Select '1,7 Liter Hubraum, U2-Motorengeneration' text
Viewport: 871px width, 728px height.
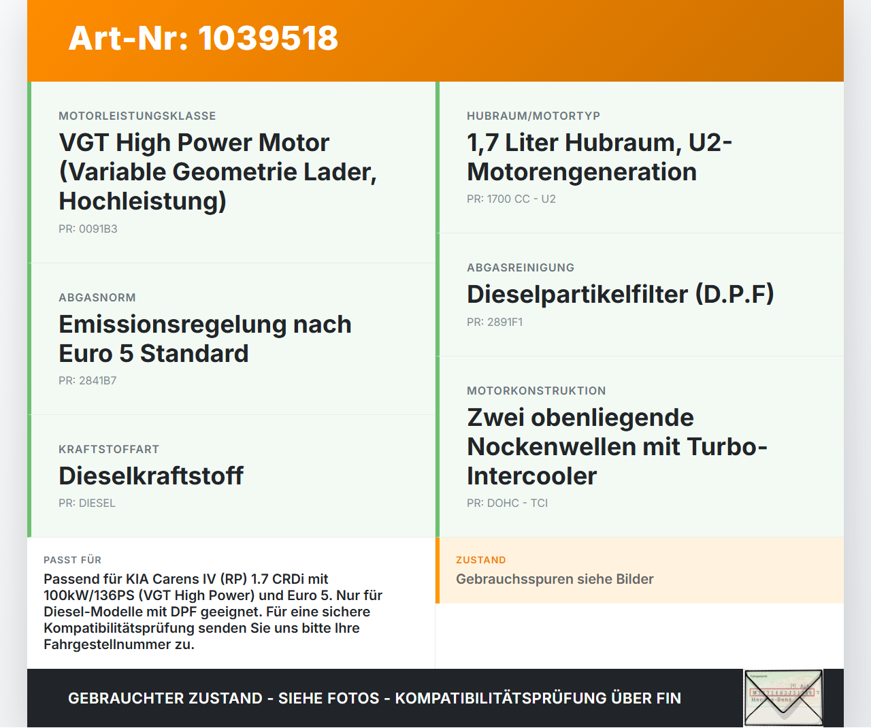click(599, 157)
